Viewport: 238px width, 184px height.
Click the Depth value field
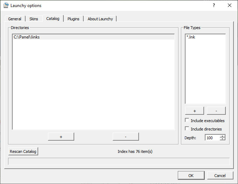coord(212,137)
